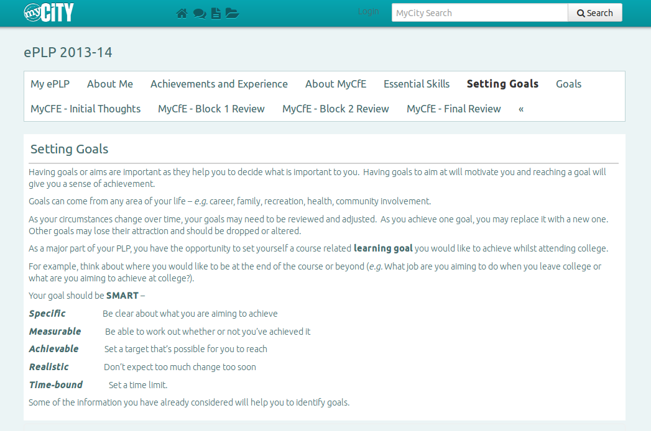The width and height of the screenshot is (651, 431).
Task: Click the 'Realistic' label
Action: pos(48,366)
